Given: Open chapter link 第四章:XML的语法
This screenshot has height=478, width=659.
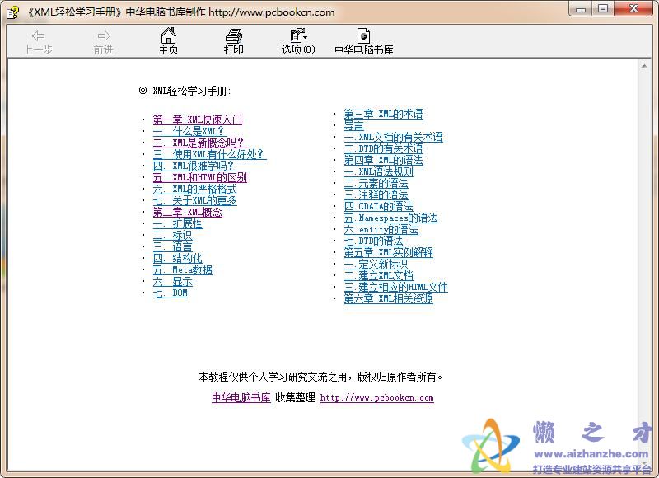Looking at the screenshot, I should (381, 158).
